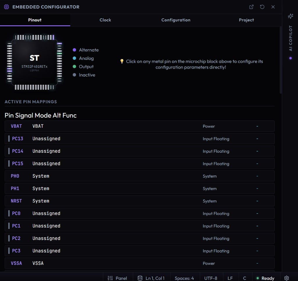Select the PC0 pin name

pyautogui.click(x=16, y=213)
